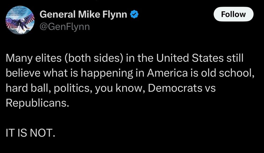Visit the @GenFlynn handle link
Image resolution: width=264 pixels, height=153 pixels.
[x=65, y=27]
